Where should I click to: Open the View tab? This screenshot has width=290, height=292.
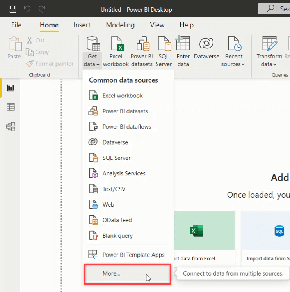coord(157,25)
